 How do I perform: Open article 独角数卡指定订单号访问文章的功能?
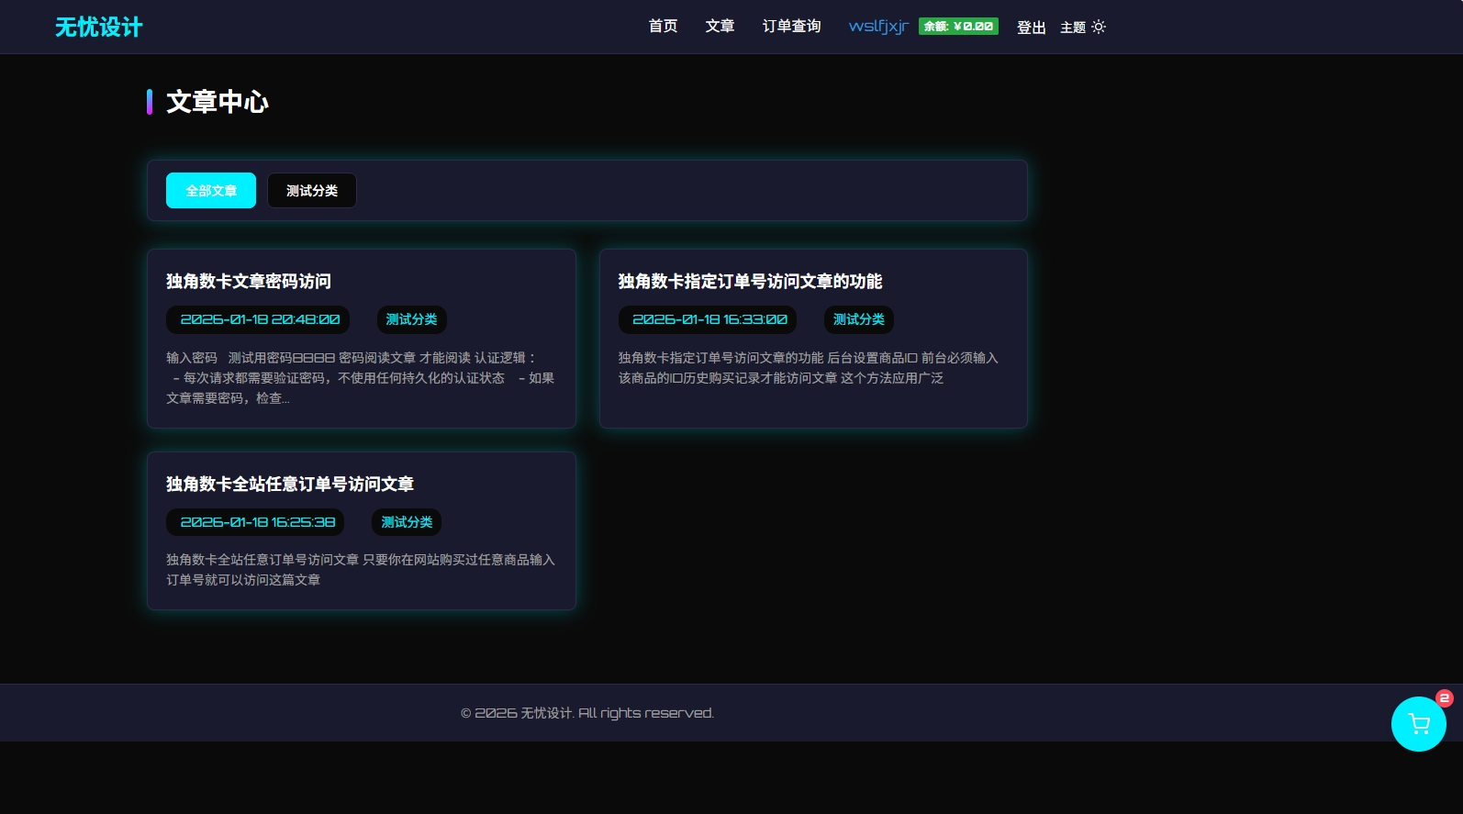[750, 282]
